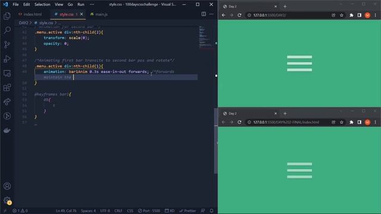The height and width of the screenshot is (214, 381).
Task: Open the remote window status bar indicator
Action: click(x=5, y=211)
